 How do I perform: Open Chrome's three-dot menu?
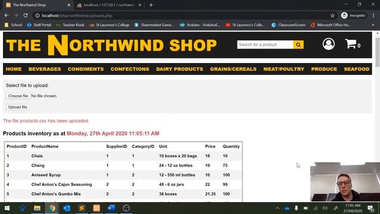(373, 15)
